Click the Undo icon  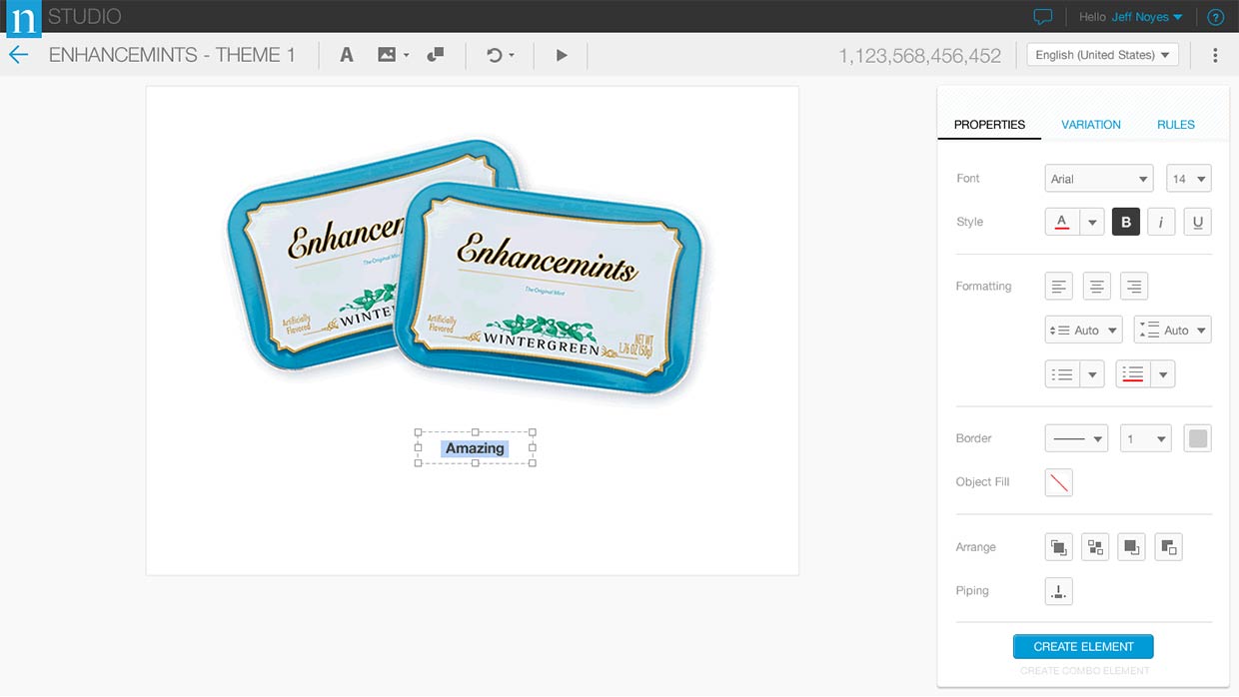pyautogui.click(x=494, y=55)
